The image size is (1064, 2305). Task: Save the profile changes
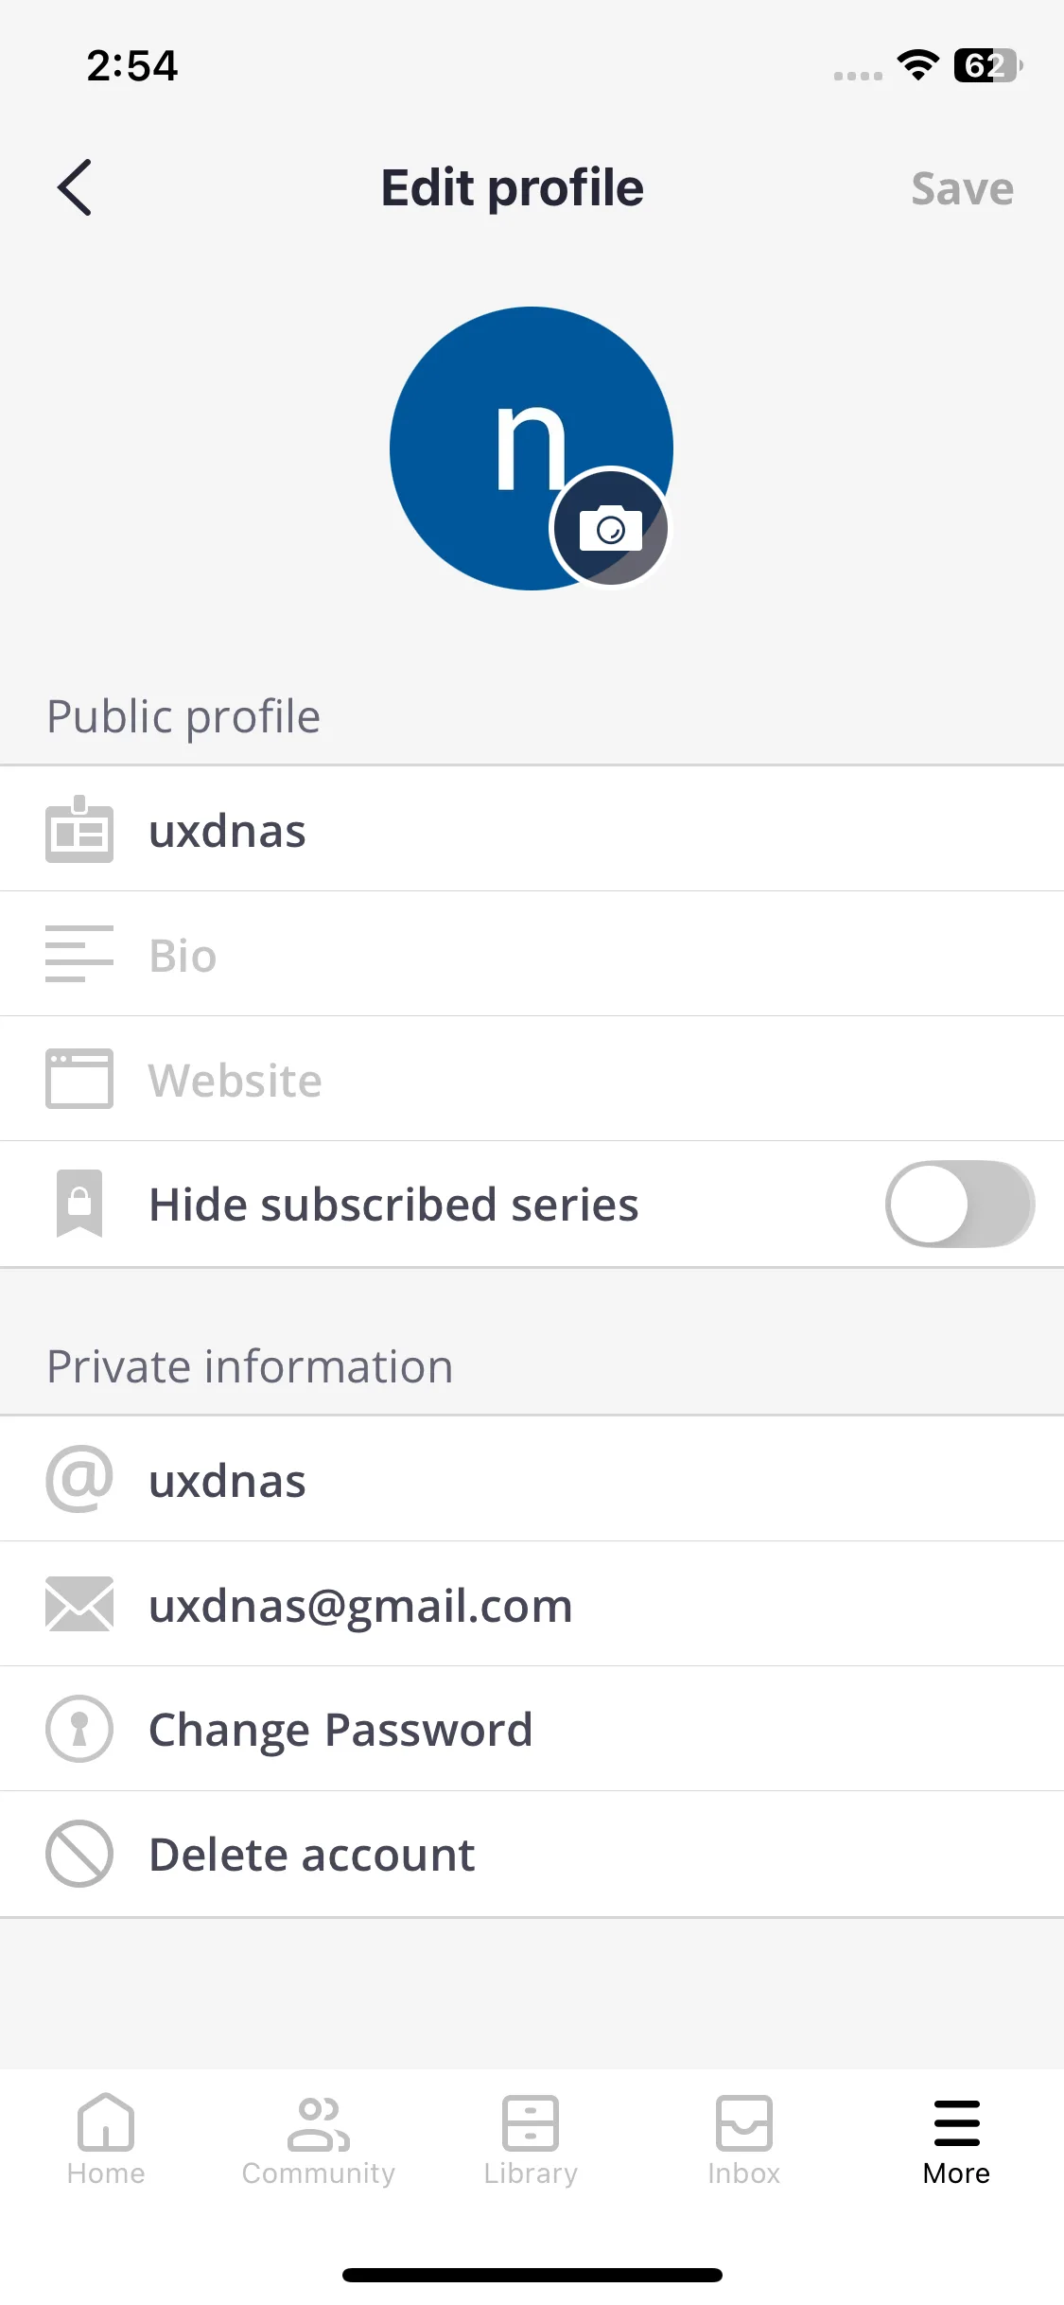tap(962, 188)
